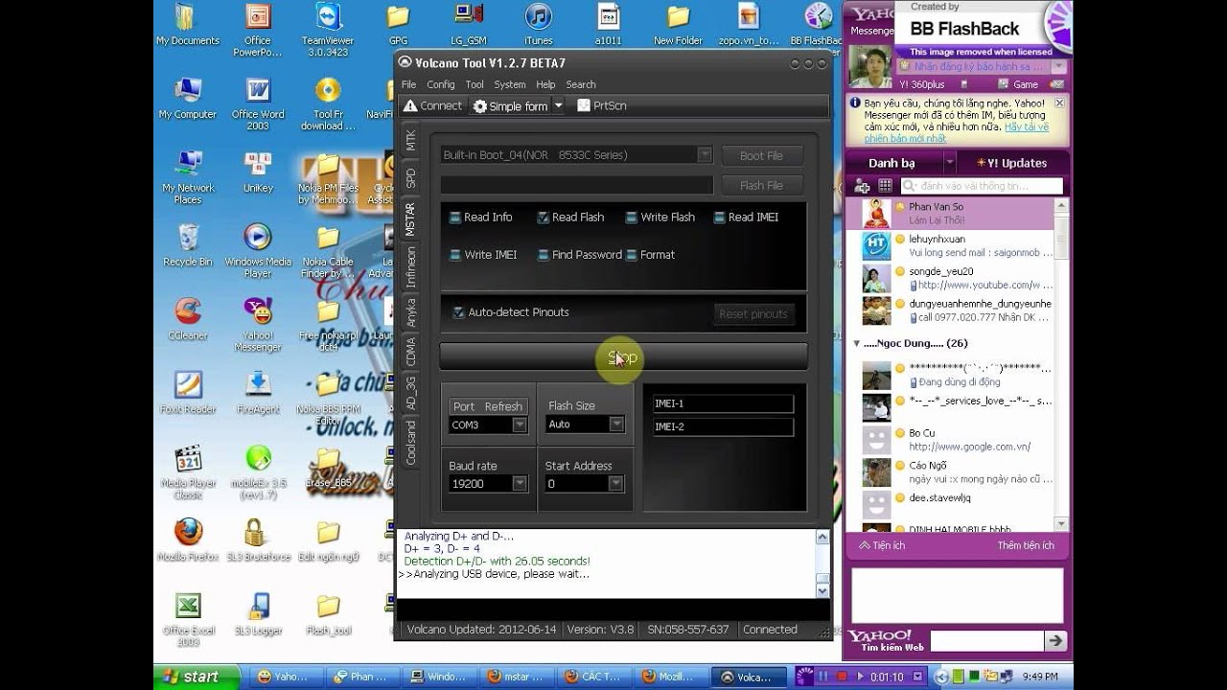Open the Mozilla Firefox desktop icon

click(188, 540)
